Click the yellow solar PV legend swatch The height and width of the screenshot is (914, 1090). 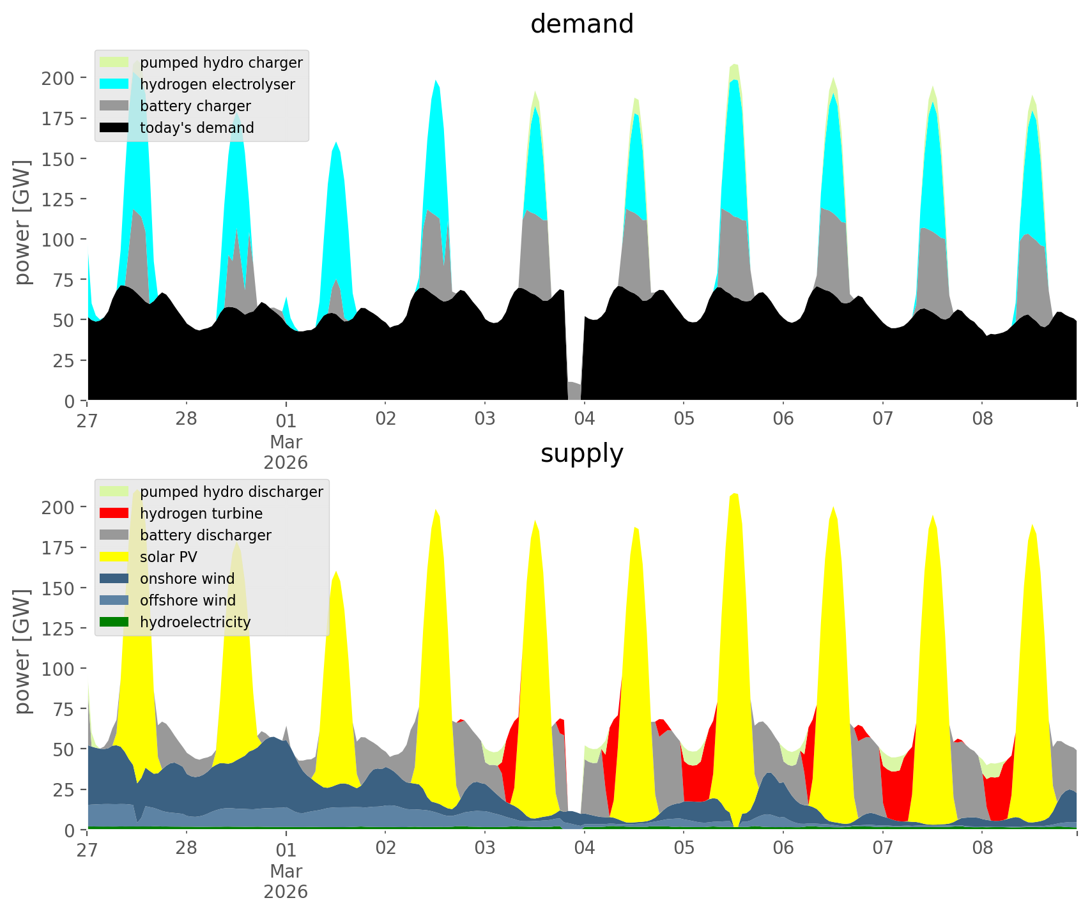click(x=114, y=557)
